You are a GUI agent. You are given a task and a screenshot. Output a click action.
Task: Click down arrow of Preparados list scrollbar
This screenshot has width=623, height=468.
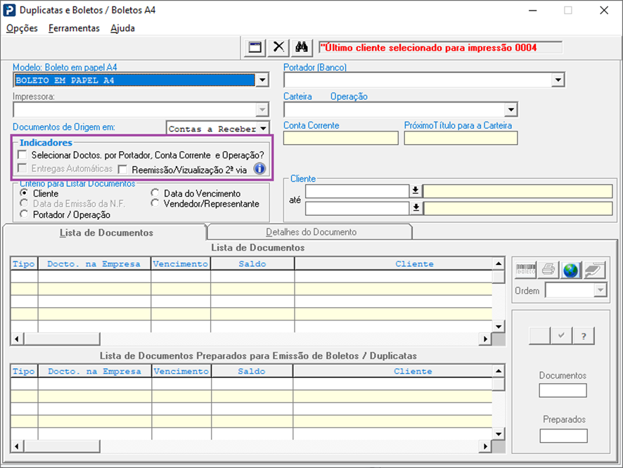(499, 434)
